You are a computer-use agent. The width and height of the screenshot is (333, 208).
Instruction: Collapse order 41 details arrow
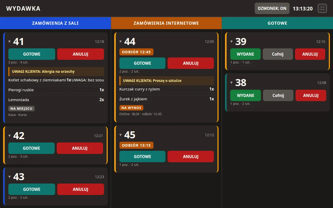[x=10, y=41]
